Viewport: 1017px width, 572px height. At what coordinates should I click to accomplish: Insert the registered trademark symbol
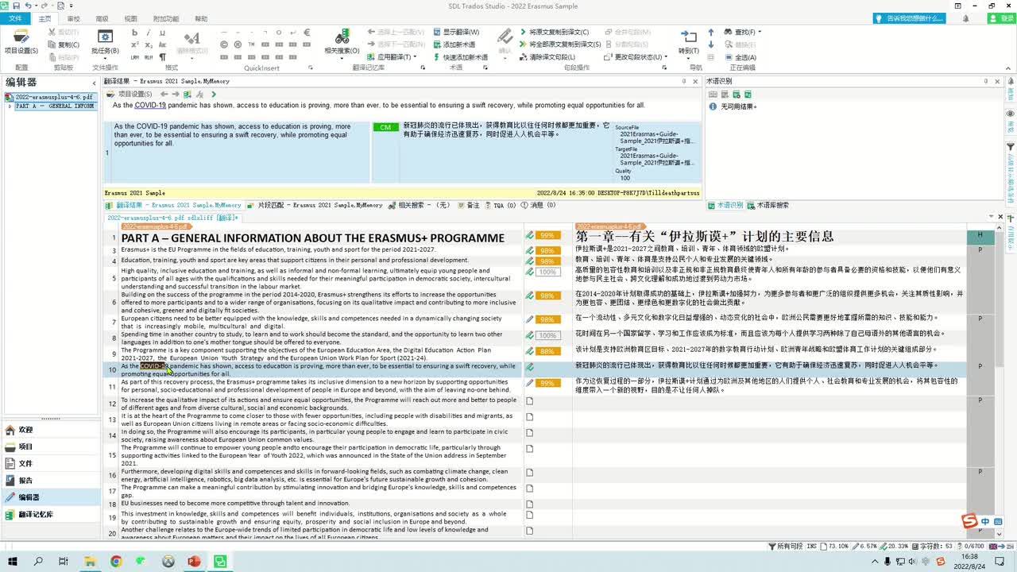(x=238, y=44)
